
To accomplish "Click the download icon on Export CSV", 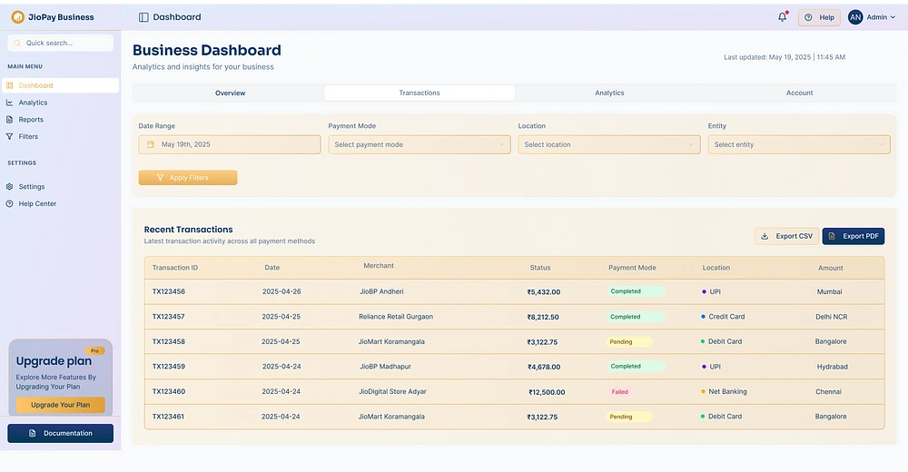I will click(x=765, y=236).
